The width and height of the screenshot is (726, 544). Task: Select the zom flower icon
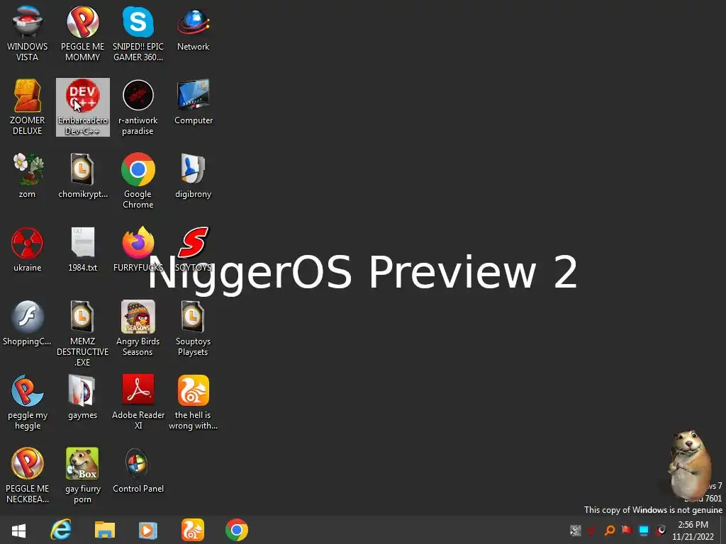pos(28,176)
